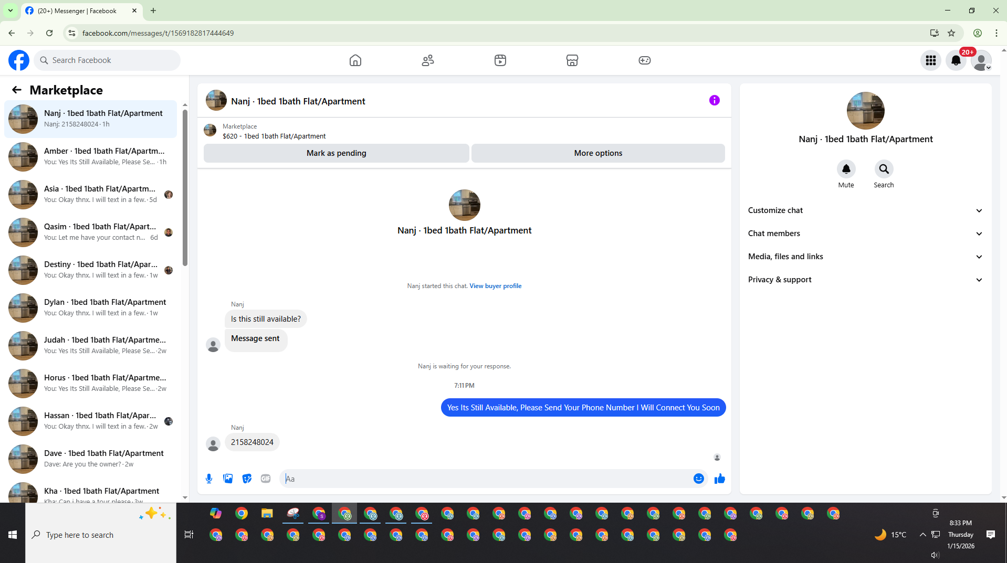Show hidden system tray icons chevron
This screenshot has height=563, width=1007.
[x=923, y=535]
